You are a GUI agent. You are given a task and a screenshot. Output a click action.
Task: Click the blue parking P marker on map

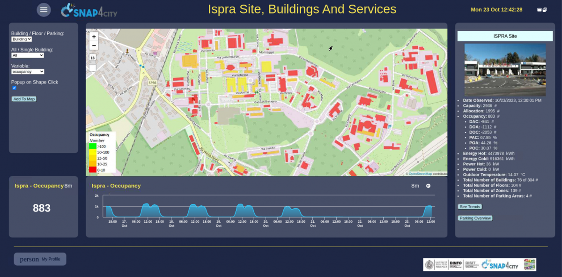click(390, 126)
